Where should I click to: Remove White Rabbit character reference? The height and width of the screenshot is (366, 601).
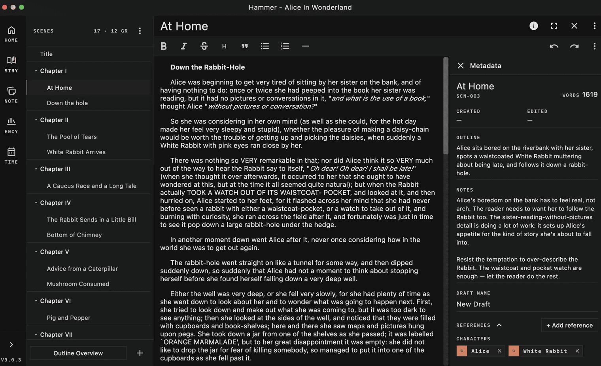click(577, 351)
